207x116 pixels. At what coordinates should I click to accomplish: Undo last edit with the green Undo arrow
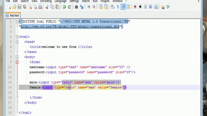pos(64,7)
